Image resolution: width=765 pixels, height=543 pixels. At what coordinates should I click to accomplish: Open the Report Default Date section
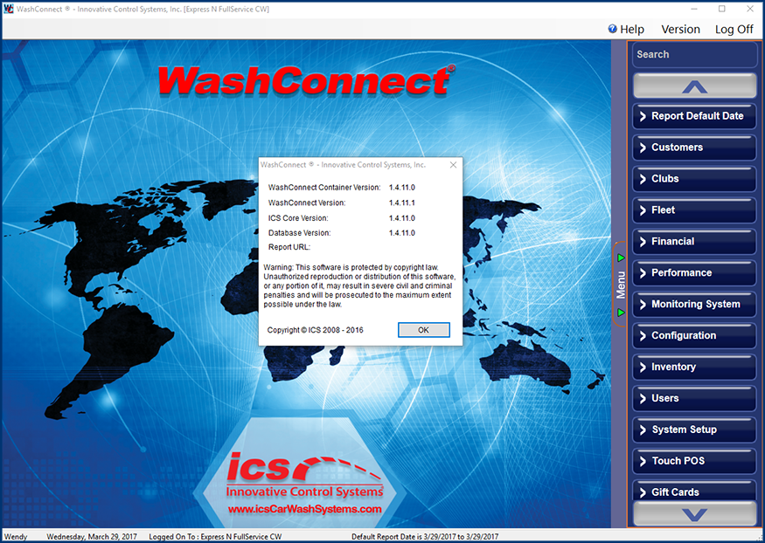pyautogui.click(x=694, y=116)
